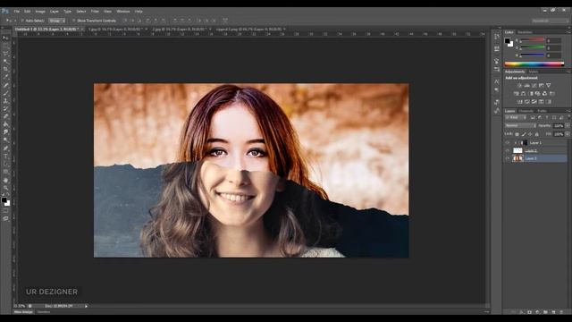This screenshot has height=322, width=572.
Task: Lock all padlock icon in Layers
Action: pos(536,134)
